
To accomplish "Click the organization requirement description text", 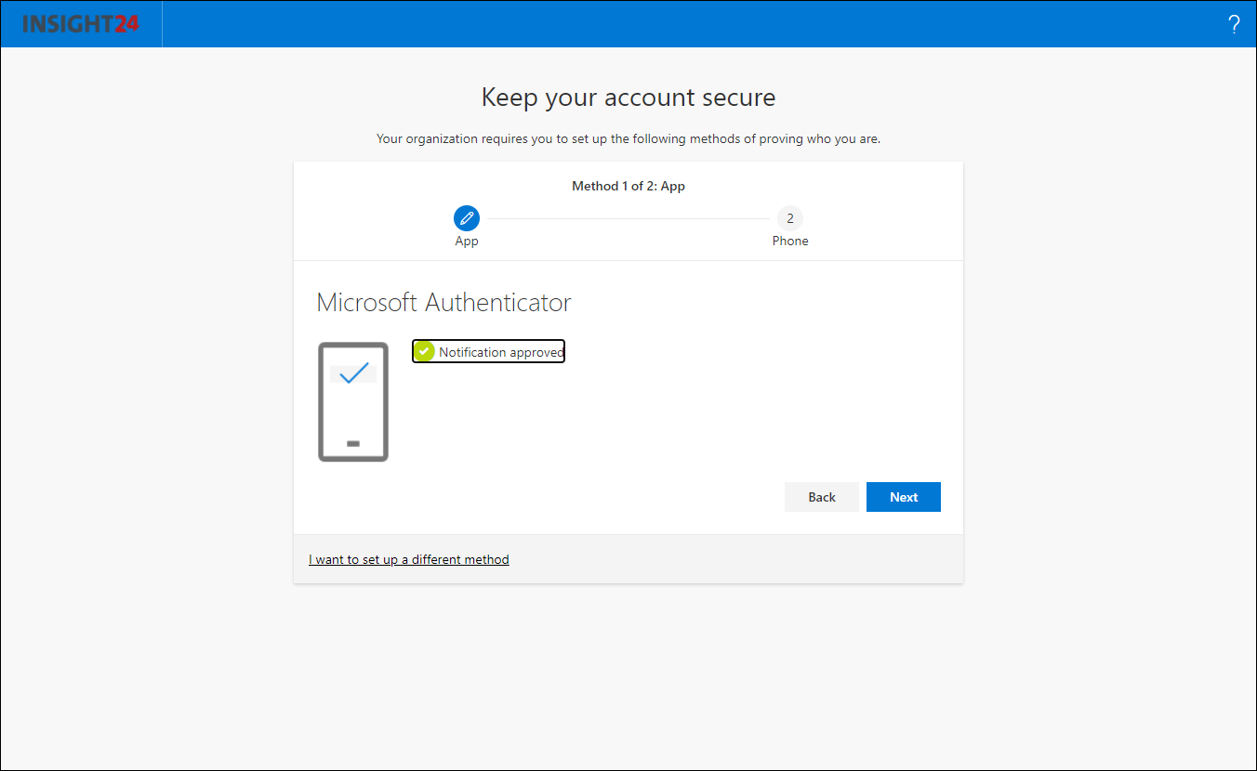I will click(x=628, y=138).
